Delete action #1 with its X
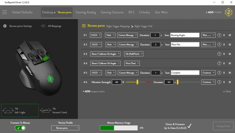 coord(224,35)
